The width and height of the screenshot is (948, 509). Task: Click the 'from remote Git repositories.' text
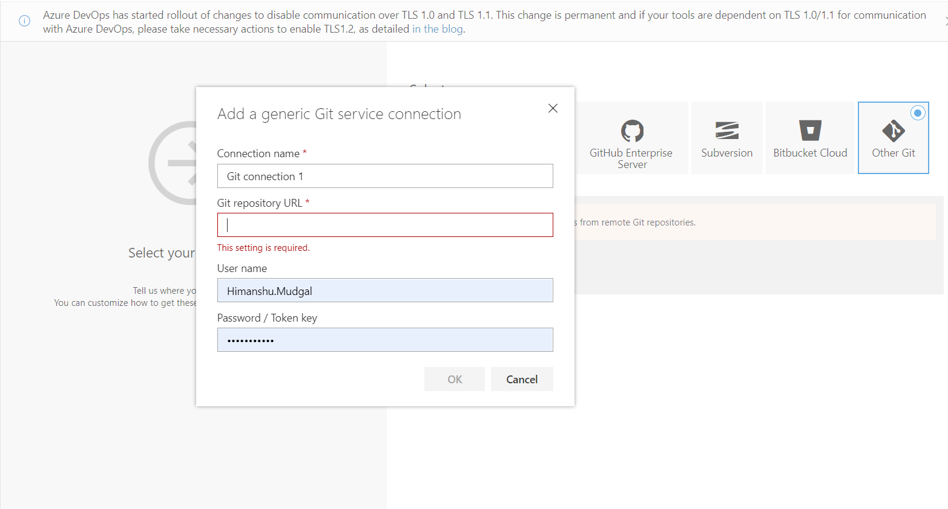pos(637,222)
